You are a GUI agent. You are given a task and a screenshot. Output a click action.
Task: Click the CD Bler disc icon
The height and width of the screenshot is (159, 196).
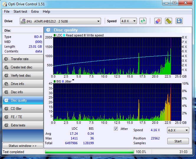tap(6, 109)
